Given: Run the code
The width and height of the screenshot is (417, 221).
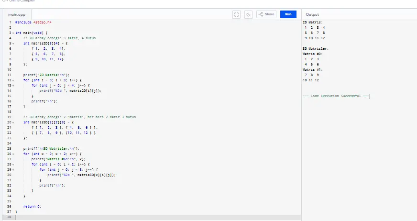Looking at the screenshot, I should click(288, 14).
